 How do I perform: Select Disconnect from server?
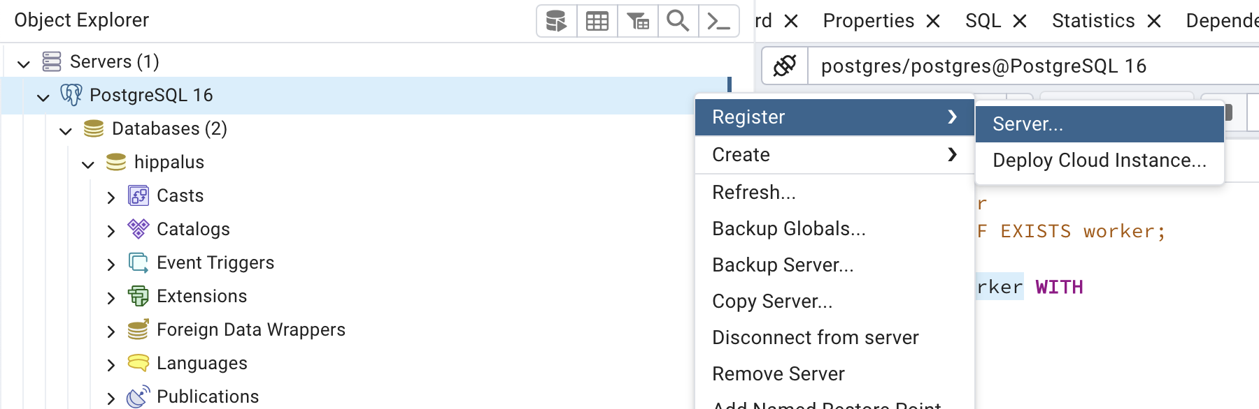(834, 338)
